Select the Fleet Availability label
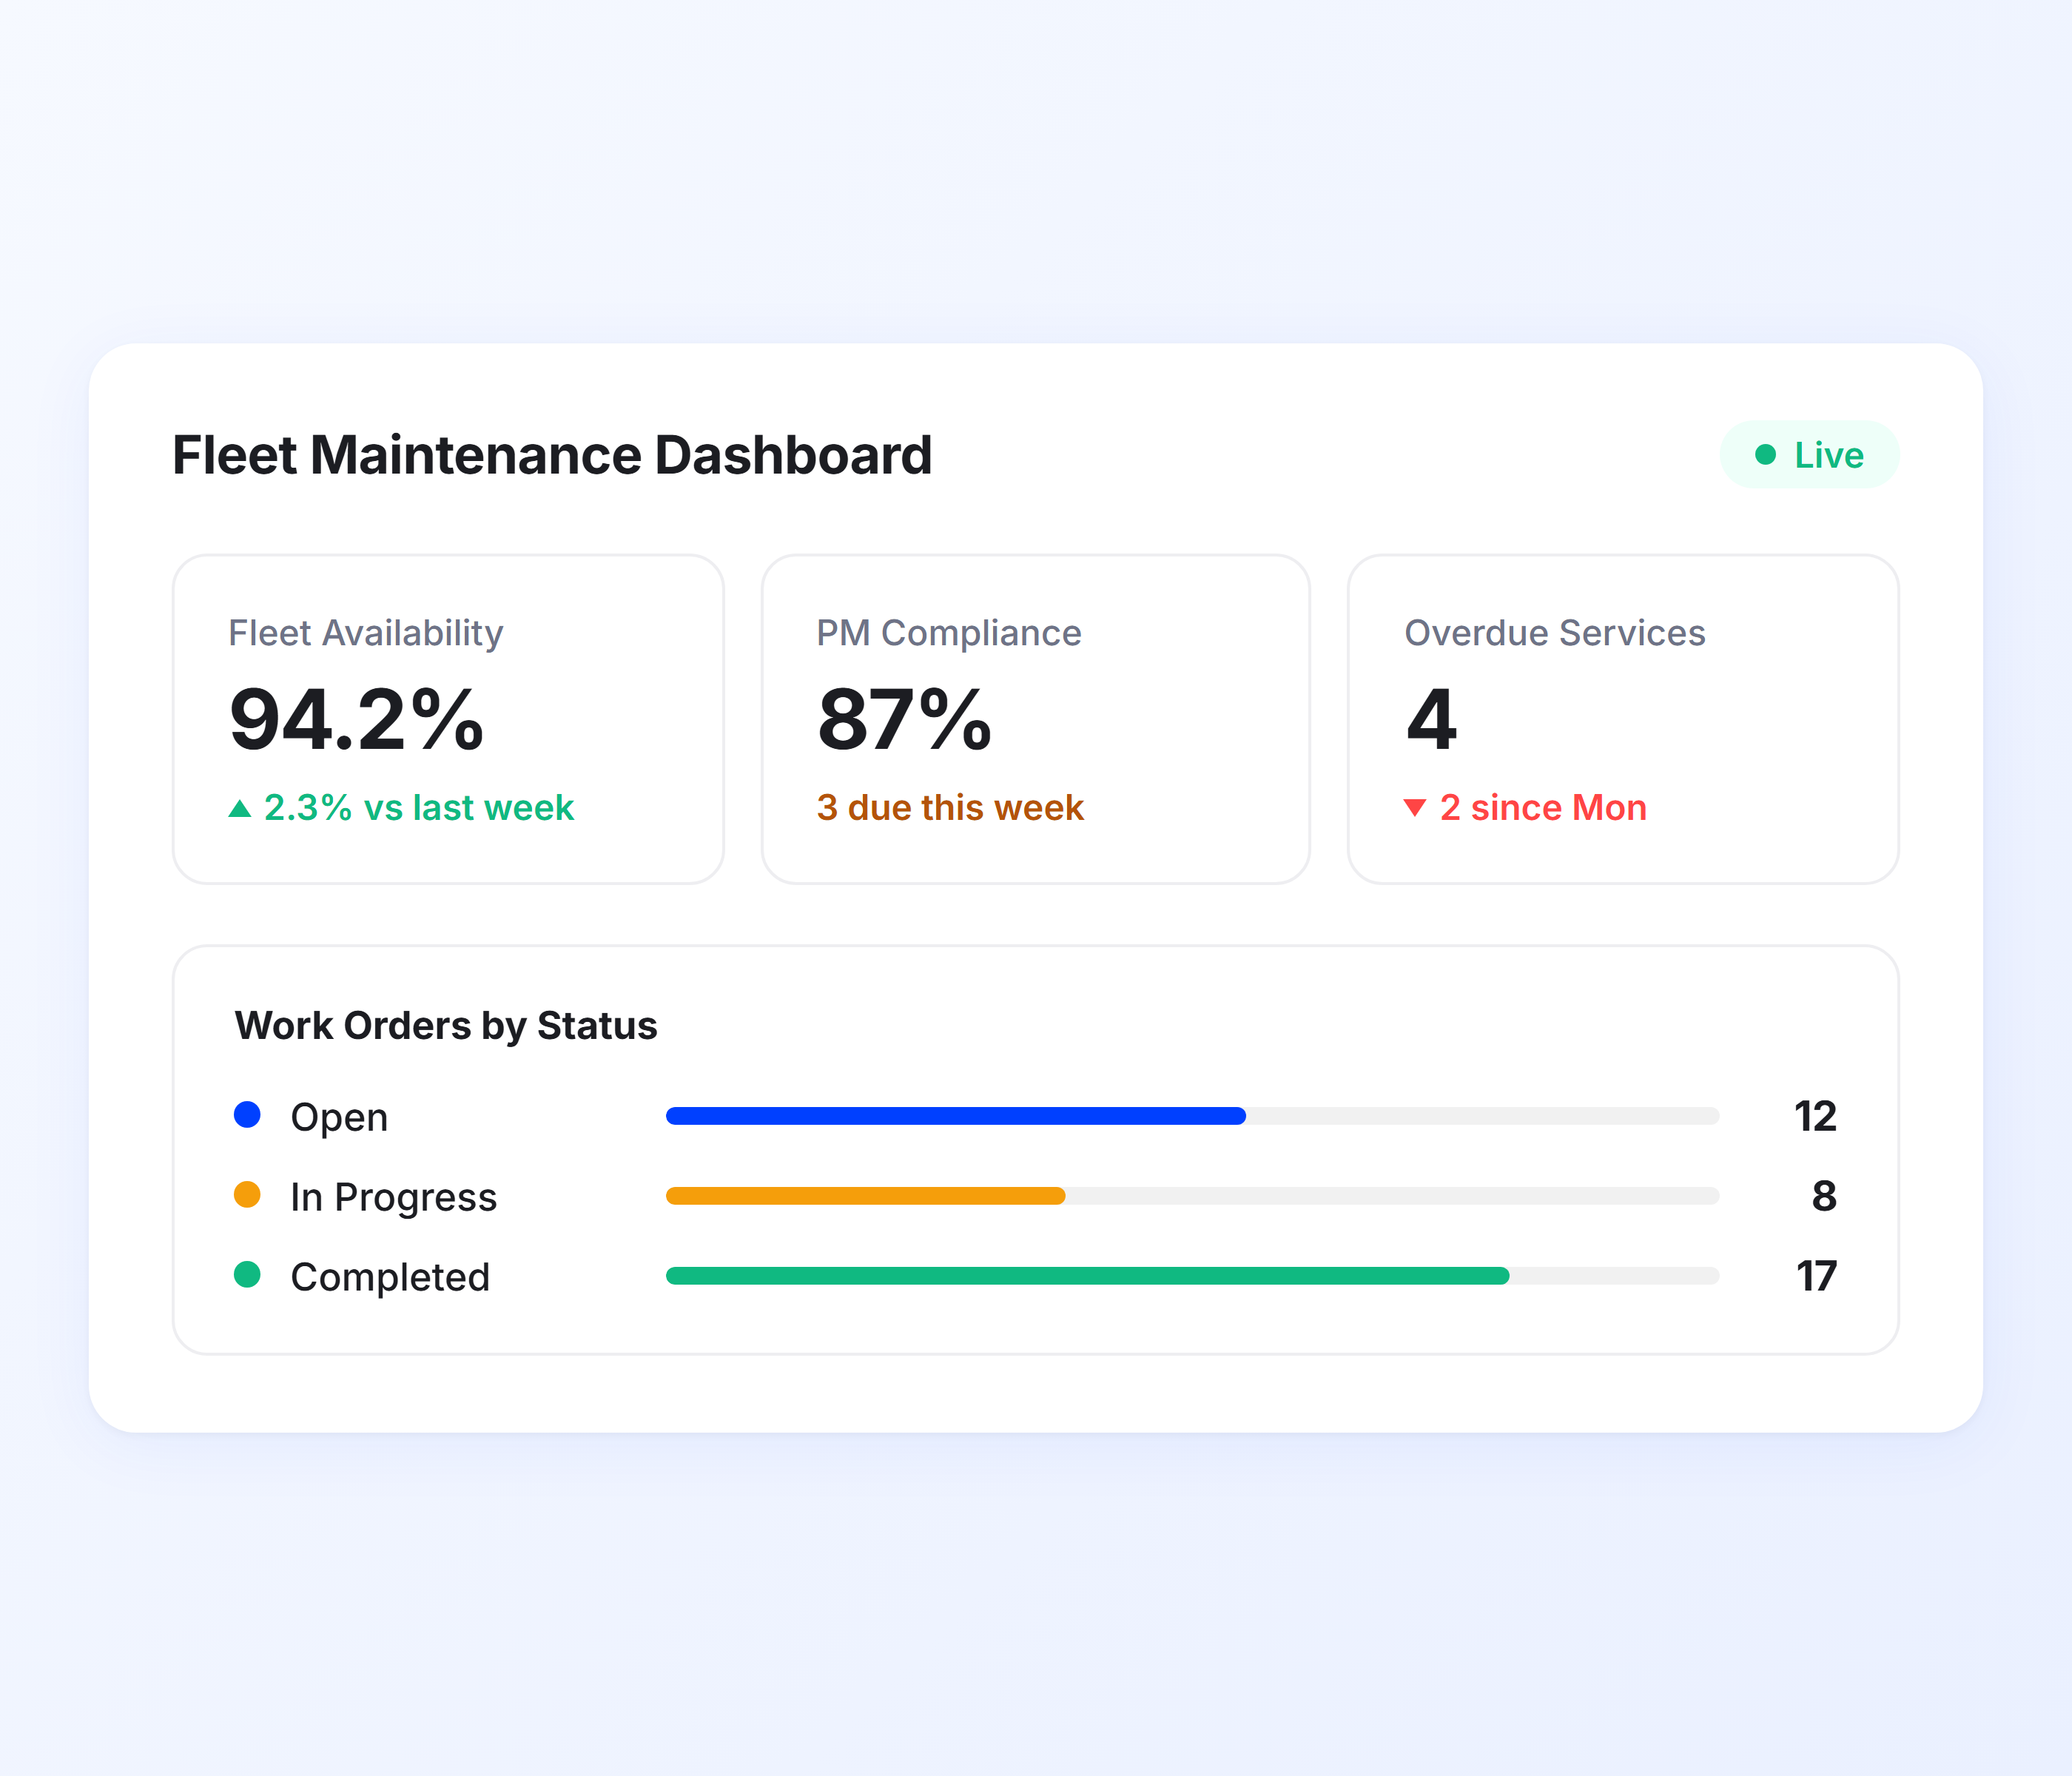 366,633
